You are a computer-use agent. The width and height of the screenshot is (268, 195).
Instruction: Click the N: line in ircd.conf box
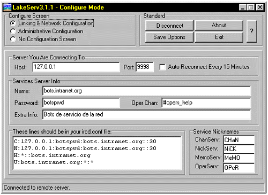(x=85, y=149)
